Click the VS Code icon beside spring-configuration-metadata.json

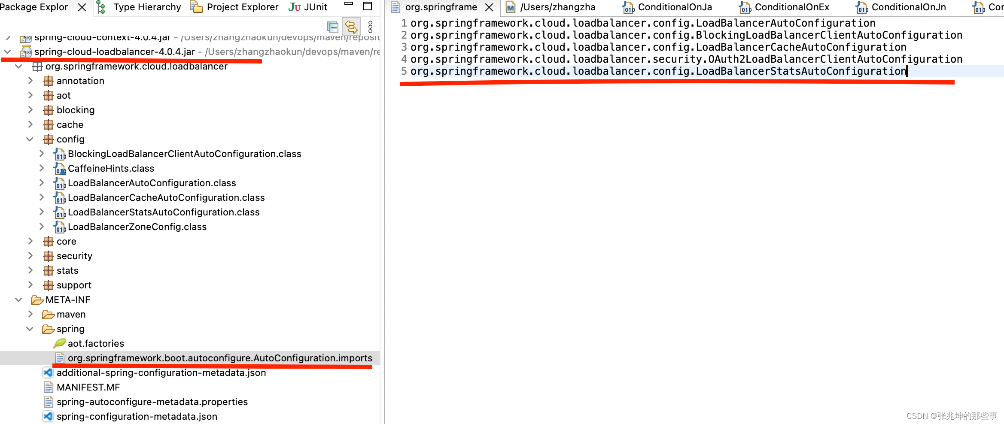48,416
